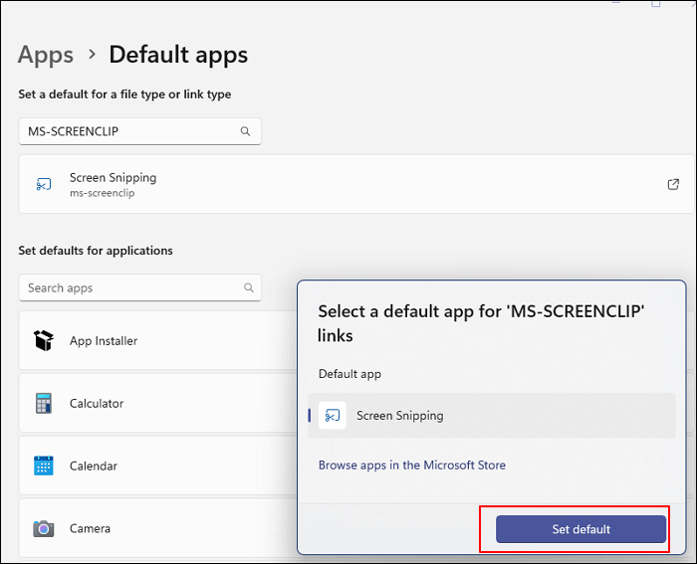
Task: Open the App Installer entry
Action: (104, 340)
